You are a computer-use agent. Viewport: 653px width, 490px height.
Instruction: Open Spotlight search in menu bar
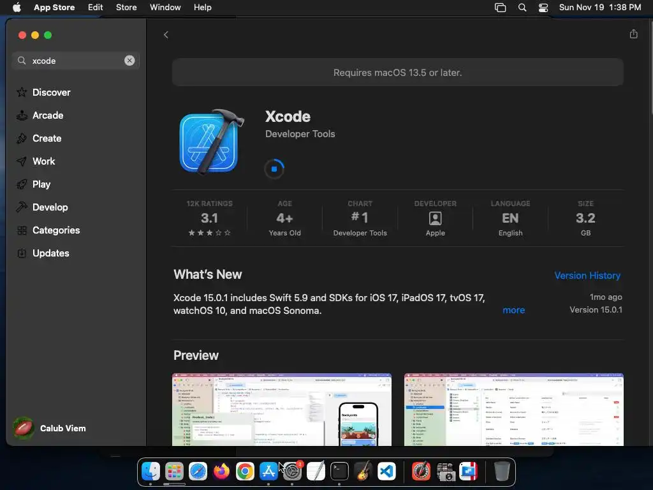click(522, 8)
